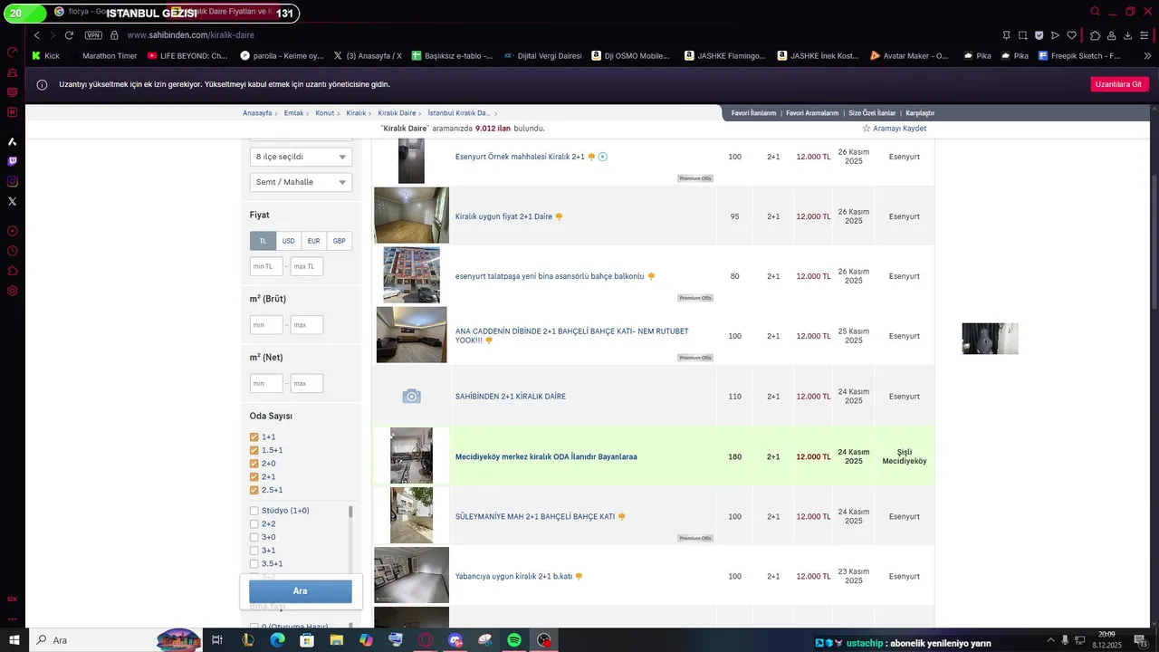Image resolution: width=1159 pixels, height=652 pixels.
Task: Select GBP currency tab
Action: [x=339, y=241]
